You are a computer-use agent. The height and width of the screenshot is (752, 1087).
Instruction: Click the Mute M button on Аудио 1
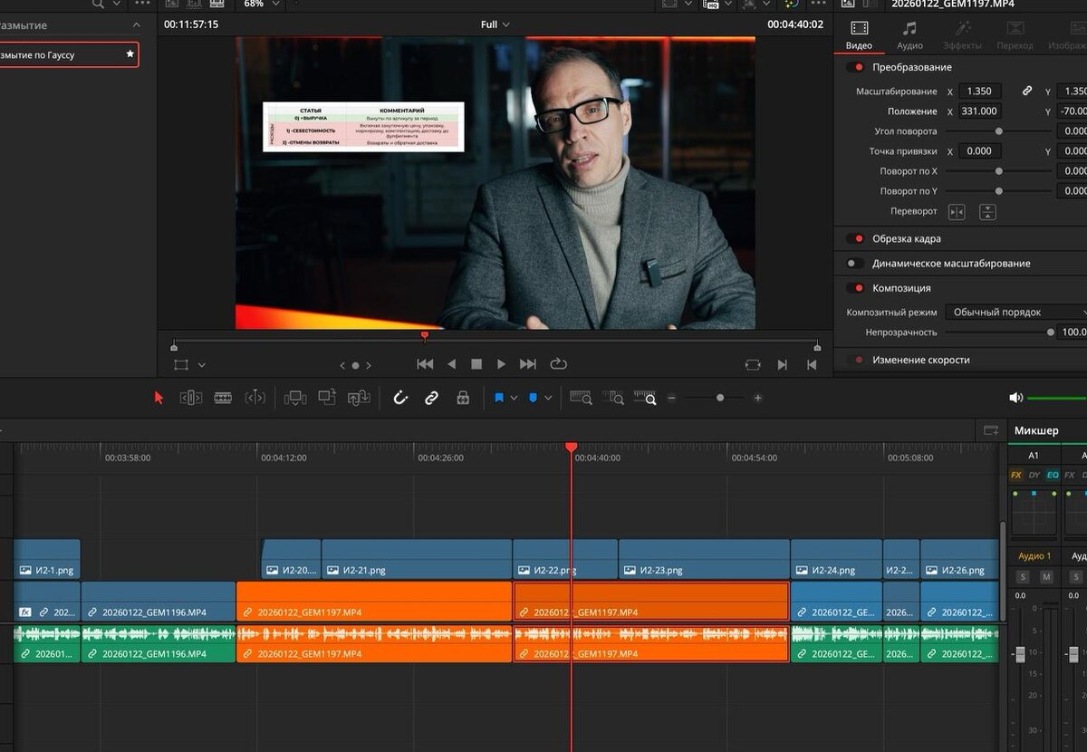point(1046,577)
